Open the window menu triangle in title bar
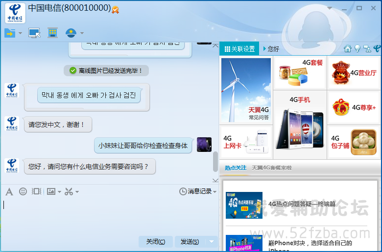Viewport: 382px width, 252px height. click(330, 8)
